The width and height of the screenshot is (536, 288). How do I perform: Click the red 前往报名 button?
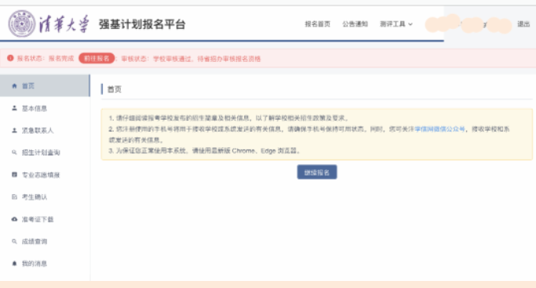pos(97,58)
